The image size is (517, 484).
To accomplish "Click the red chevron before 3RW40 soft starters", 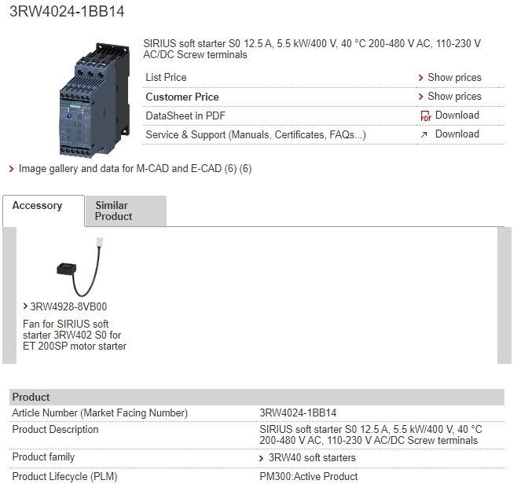I will click(262, 458).
